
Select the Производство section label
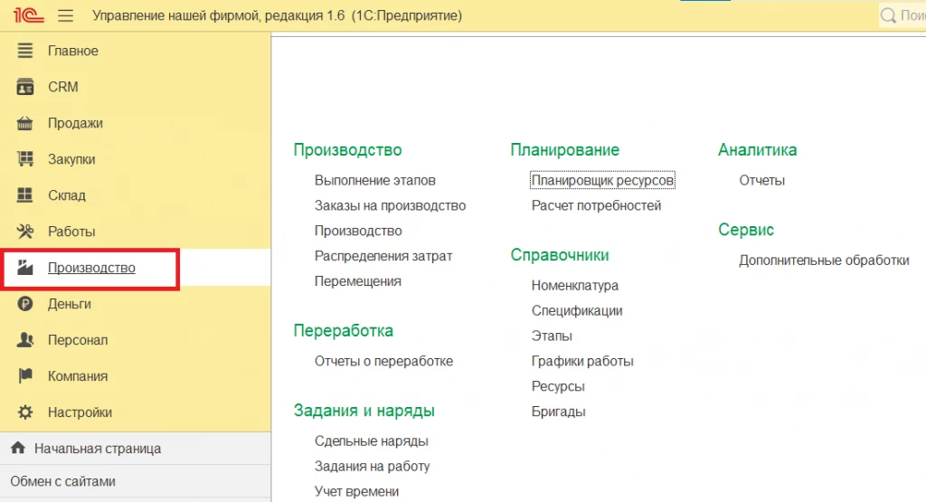click(x=91, y=268)
